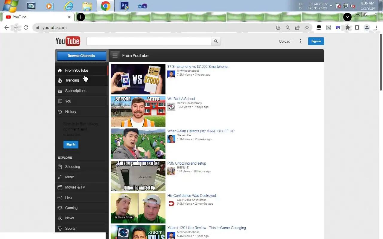Click the Upload link

point(285,42)
